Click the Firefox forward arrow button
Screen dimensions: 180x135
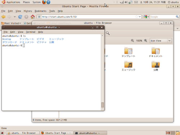[x=9, y=17]
